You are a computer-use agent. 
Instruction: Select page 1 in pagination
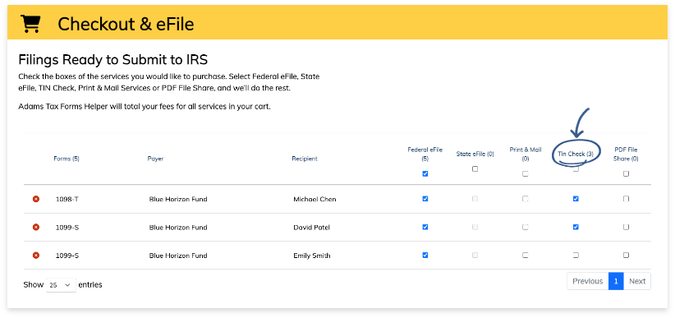click(x=616, y=281)
